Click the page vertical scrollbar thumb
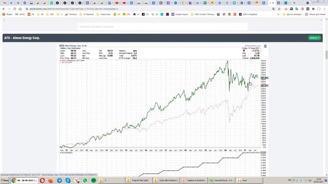This screenshot has width=328, height=184. (326, 55)
